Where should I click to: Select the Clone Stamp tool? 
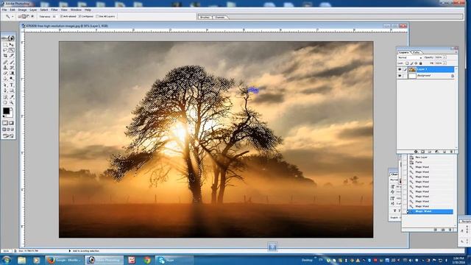(5, 68)
